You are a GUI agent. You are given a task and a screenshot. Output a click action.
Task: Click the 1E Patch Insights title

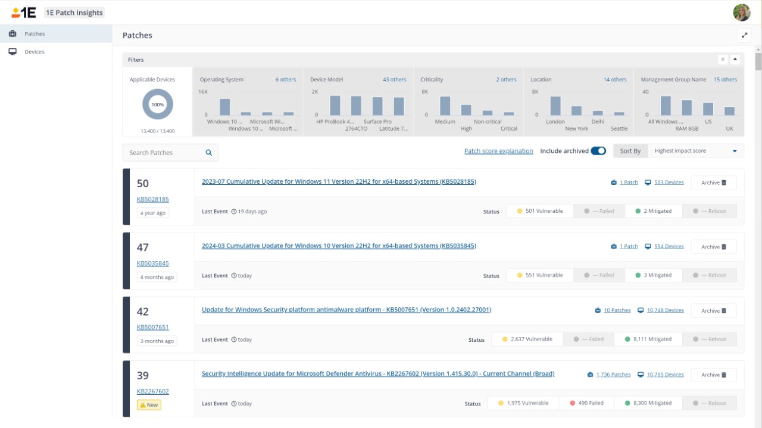tap(74, 12)
